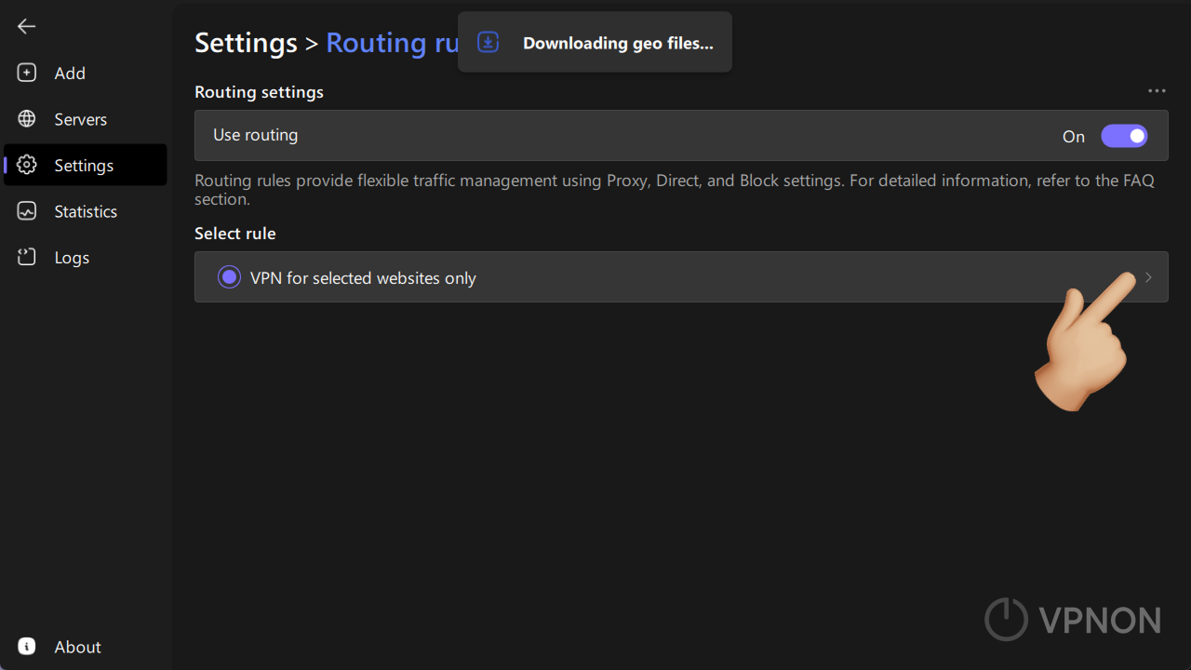Switch to the Statistics section
The height and width of the screenshot is (670, 1191).
(x=85, y=211)
